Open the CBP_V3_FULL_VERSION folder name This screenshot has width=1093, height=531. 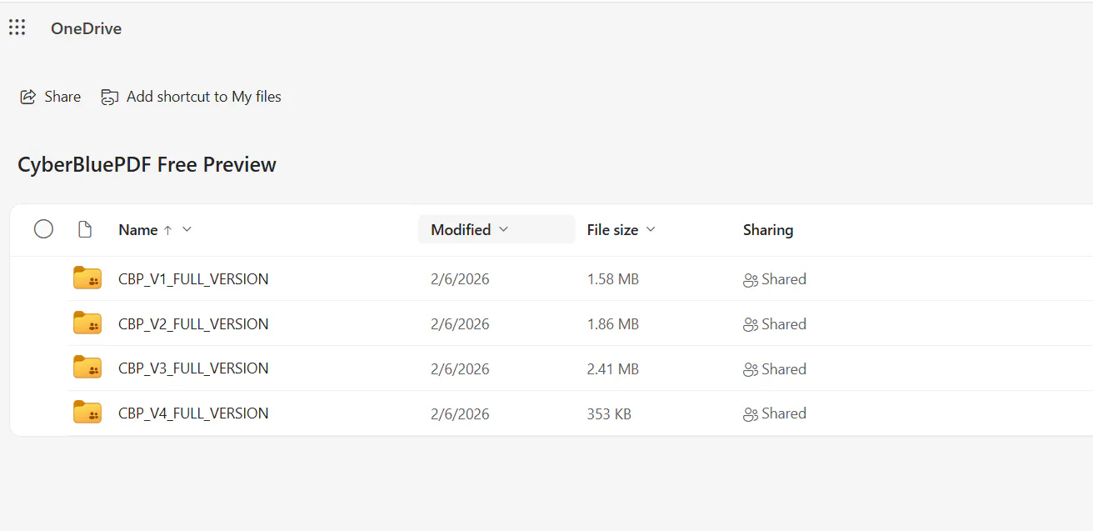click(193, 368)
